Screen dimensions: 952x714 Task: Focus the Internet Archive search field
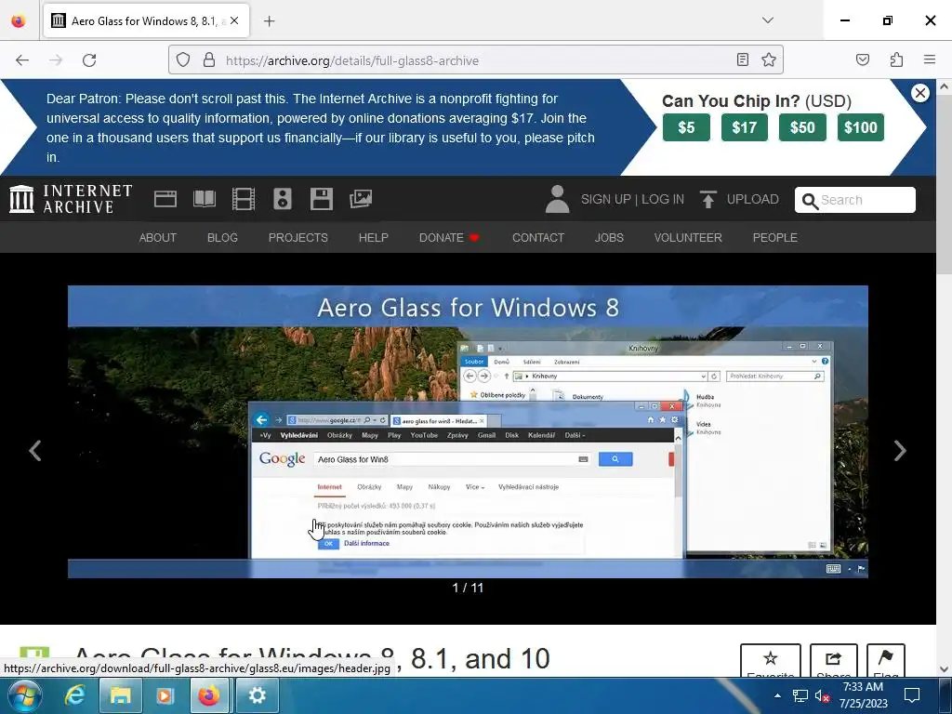point(855,200)
